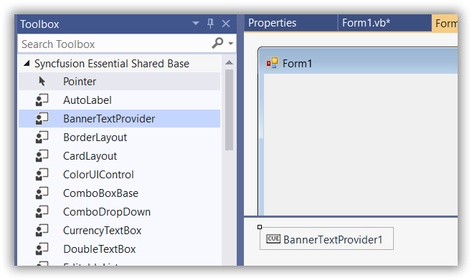Click the Toolbox scrollbar up arrow
This screenshot has height=280, width=472.
pos(229,62)
